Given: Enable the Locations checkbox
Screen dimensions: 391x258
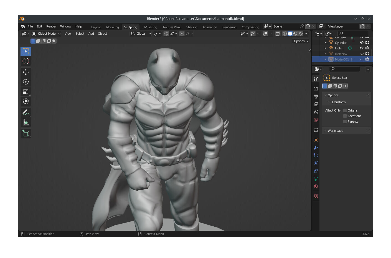Looking at the screenshot, I should coord(345,116).
